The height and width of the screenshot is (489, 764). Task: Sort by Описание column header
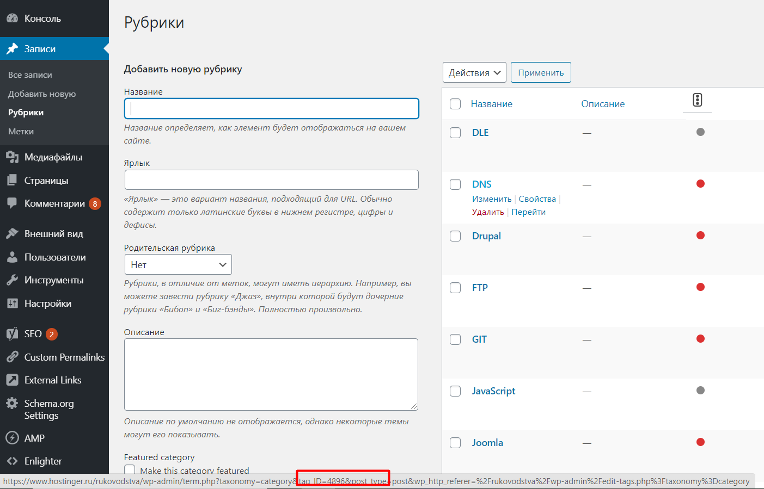603,104
